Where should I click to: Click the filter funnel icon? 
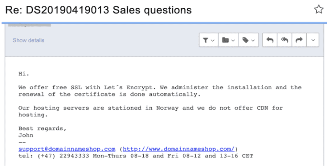click(x=206, y=40)
